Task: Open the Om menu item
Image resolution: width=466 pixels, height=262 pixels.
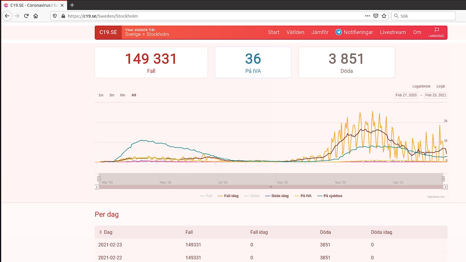Action: click(x=417, y=32)
